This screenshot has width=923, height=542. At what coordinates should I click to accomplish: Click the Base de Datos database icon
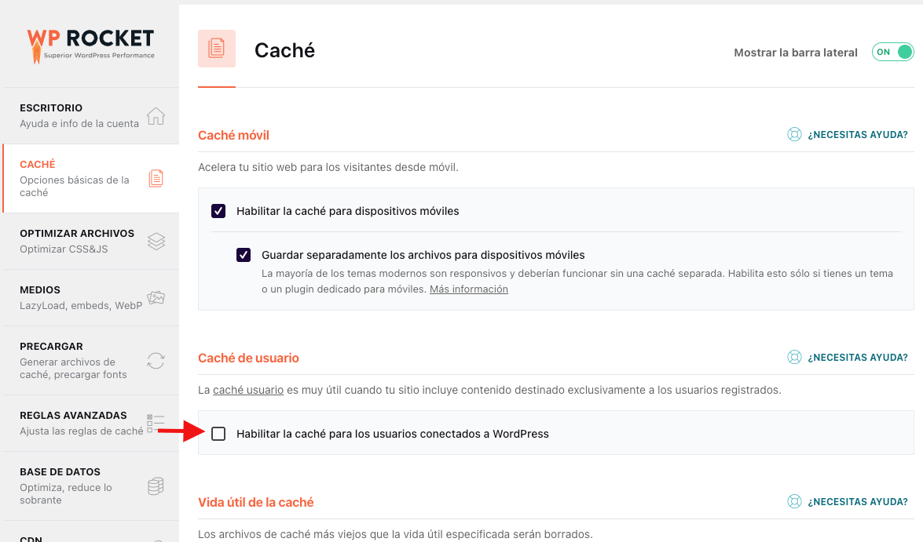[x=156, y=486]
